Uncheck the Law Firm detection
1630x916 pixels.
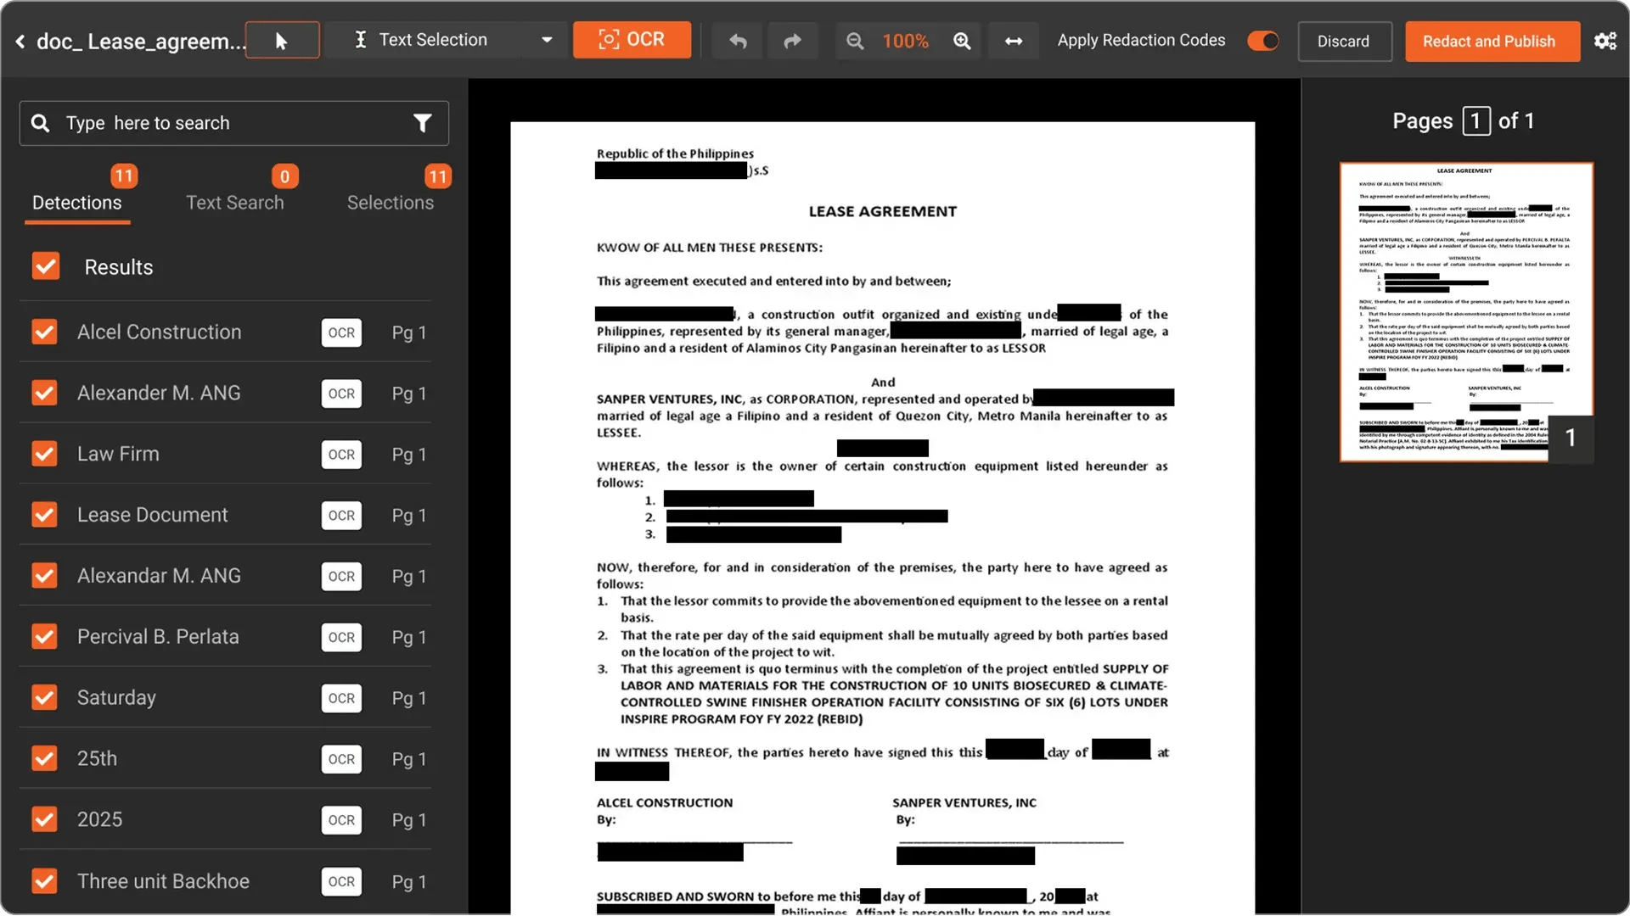pos(45,454)
